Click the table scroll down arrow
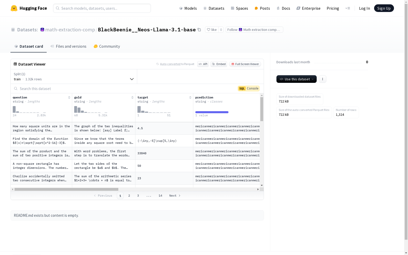Screen dimensions: 408x255 point(262,185)
